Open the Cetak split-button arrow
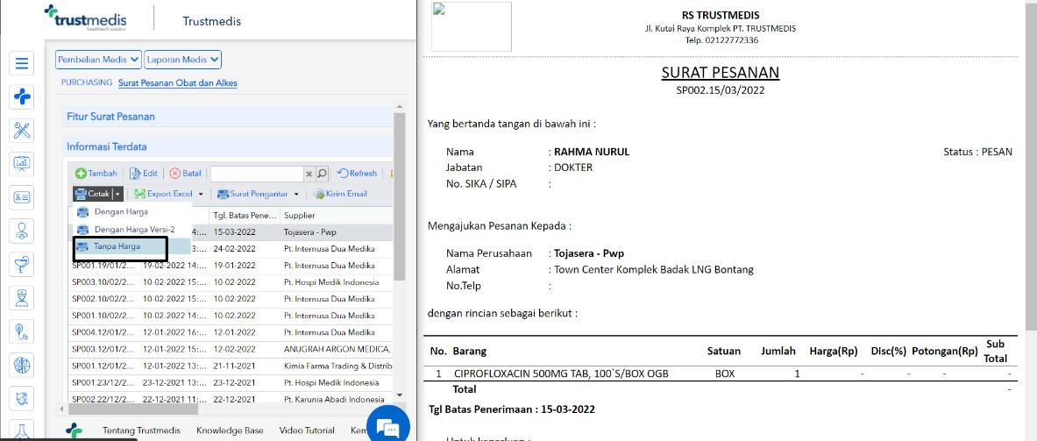1037x441 pixels. [117, 194]
